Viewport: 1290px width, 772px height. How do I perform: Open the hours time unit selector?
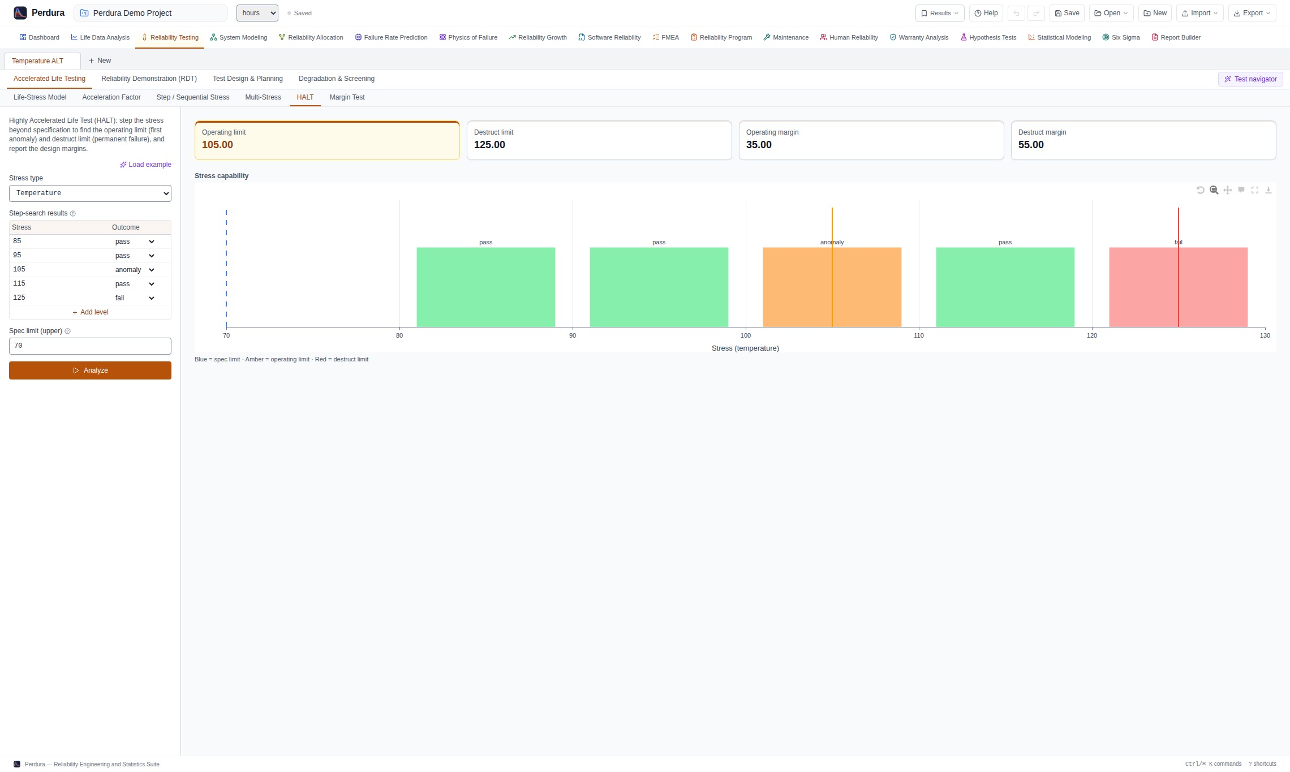257,13
